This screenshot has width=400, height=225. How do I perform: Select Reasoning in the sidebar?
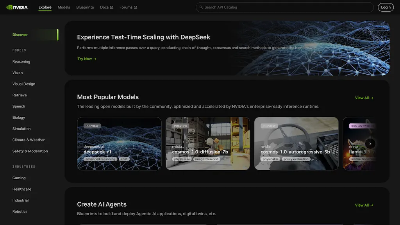click(x=21, y=61)
